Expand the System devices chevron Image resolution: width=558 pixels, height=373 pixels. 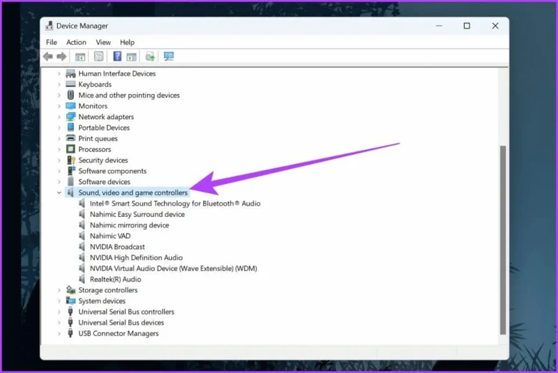[x=59, y=300]
